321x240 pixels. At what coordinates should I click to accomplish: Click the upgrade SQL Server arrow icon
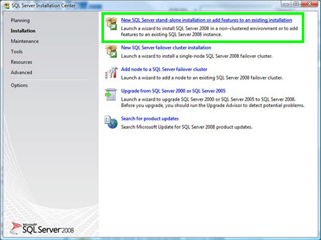coord(111,94)
